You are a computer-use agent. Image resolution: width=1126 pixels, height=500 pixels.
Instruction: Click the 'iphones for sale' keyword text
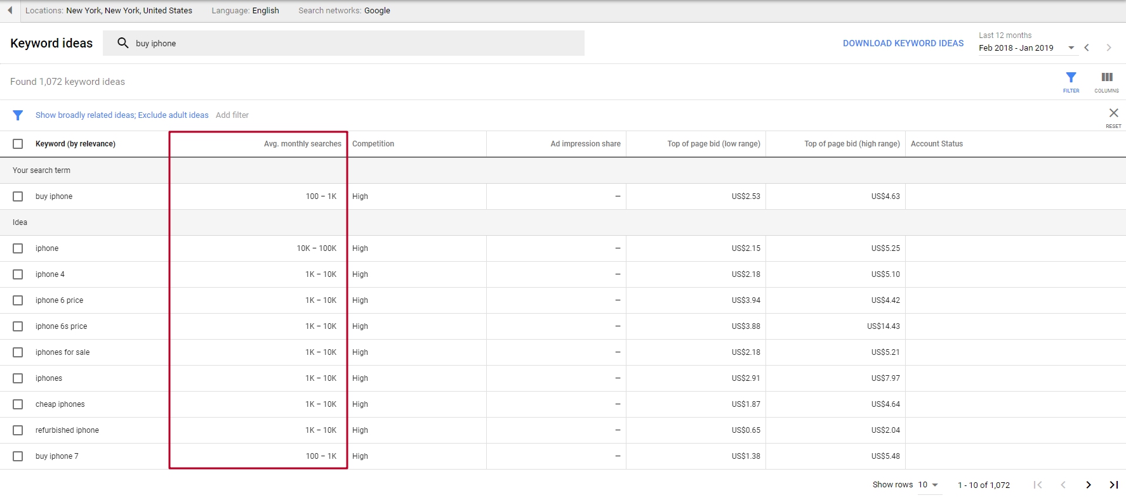tap(62, 352)
